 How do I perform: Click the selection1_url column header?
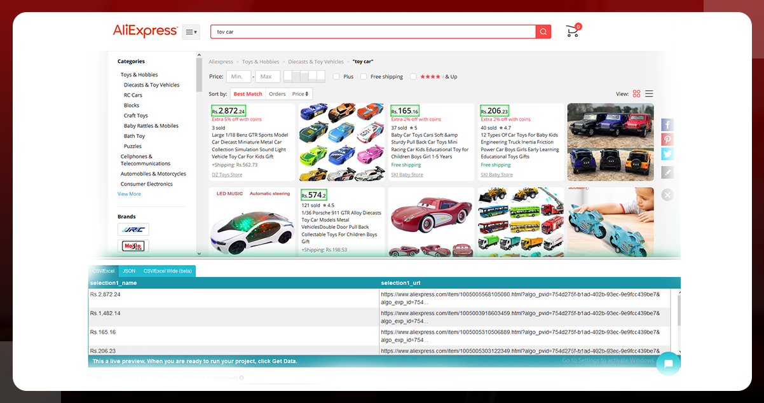(x=530, y=283)
